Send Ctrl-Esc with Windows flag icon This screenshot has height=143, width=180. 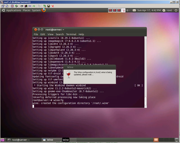pyautogui.click(x=26, y=6)
